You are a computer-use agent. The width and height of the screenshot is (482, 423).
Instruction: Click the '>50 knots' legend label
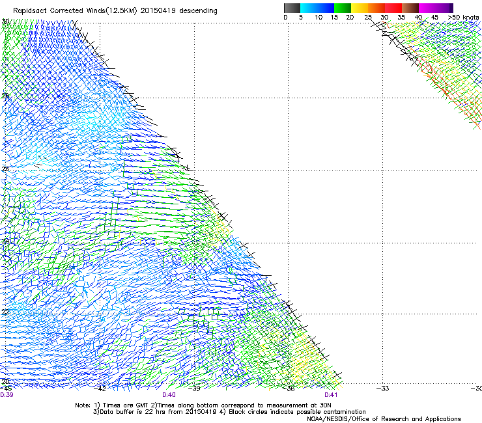pyautogui.click(x=463, y=18)
